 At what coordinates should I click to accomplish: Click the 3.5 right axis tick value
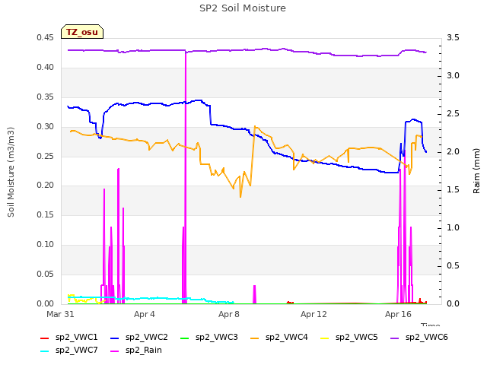tap(453, 37)
